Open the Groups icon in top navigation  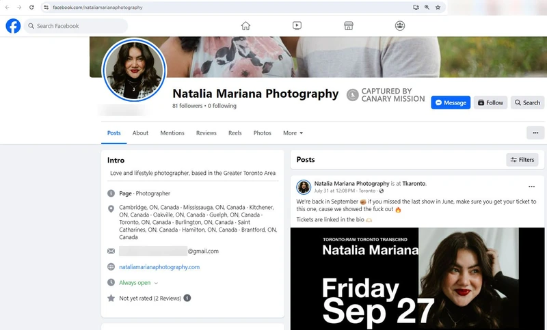[400, 26]
